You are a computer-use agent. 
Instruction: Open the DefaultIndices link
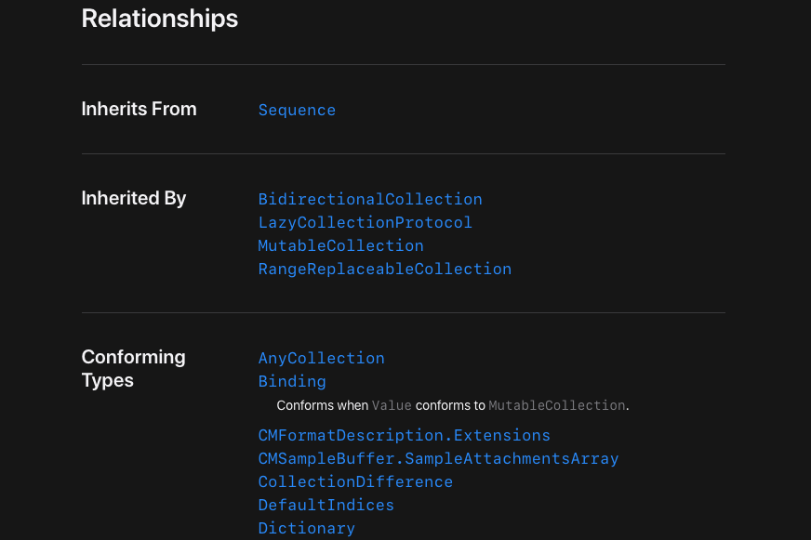[326, 505]
